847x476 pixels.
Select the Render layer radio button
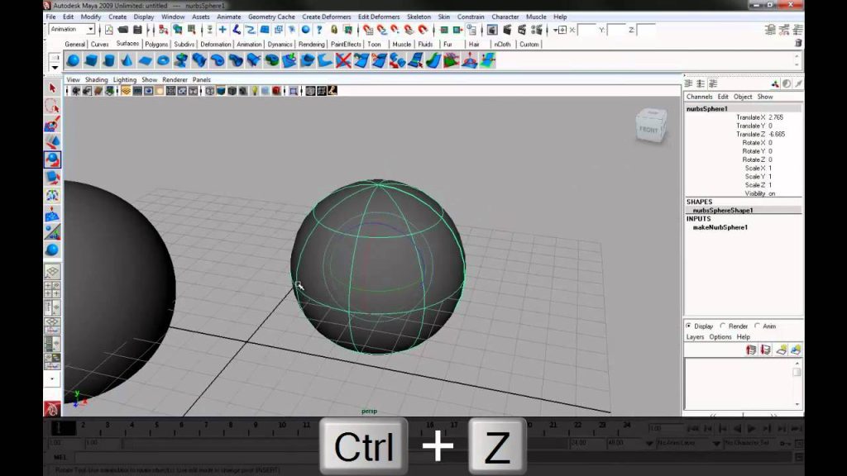point(723,326)
